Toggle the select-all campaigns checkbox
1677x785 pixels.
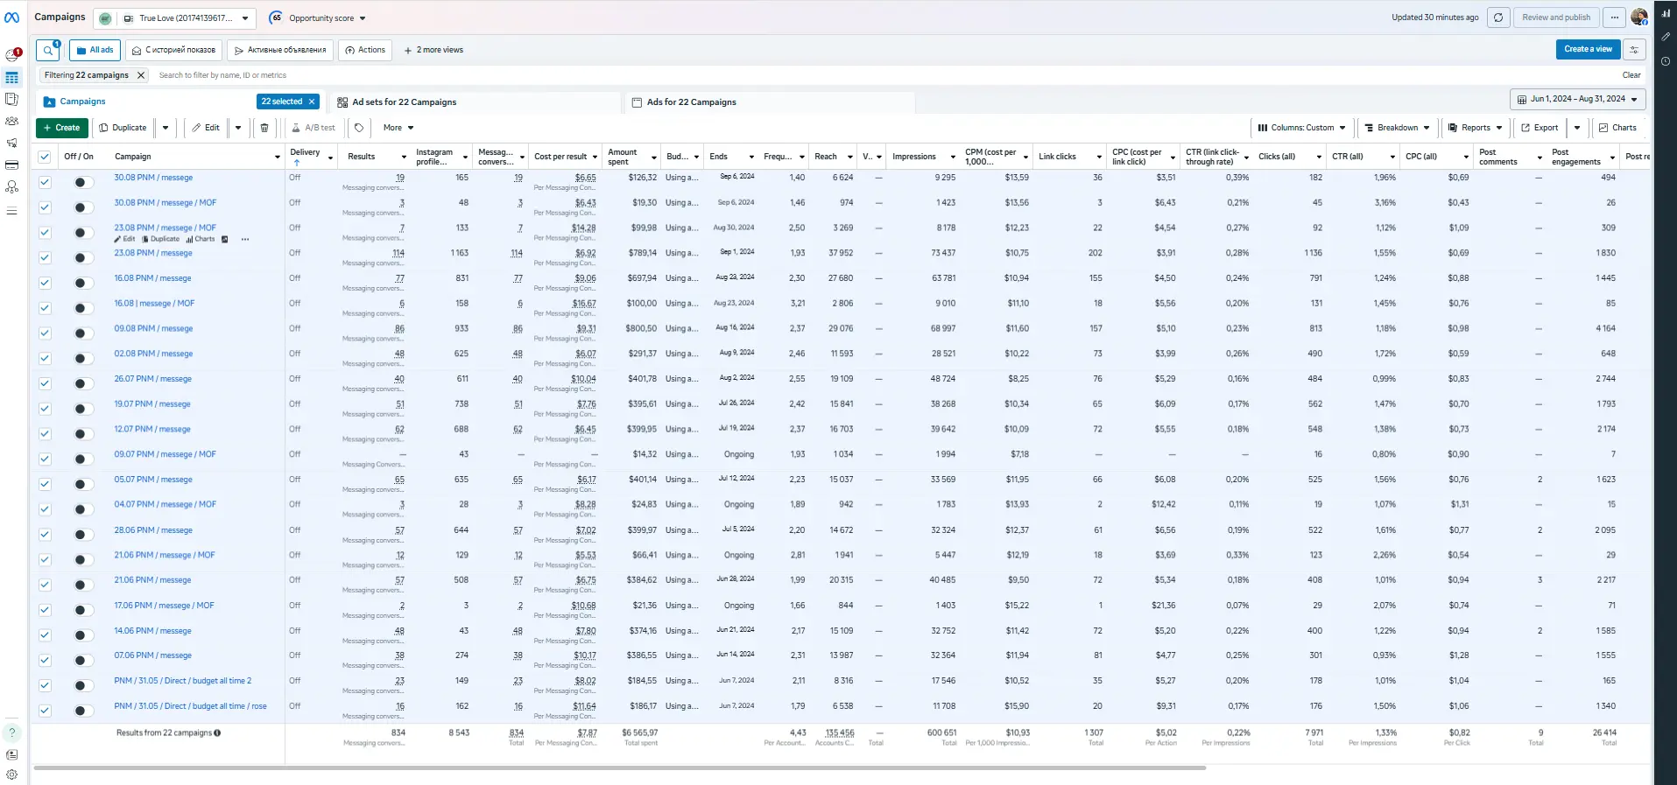[45, 157]
